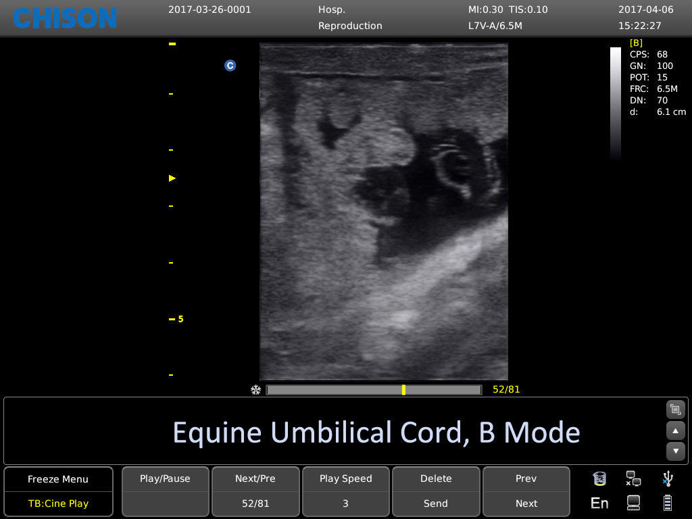692x519 pixels.
Task: Click the USB device status icon
Action: pos(668,478)
